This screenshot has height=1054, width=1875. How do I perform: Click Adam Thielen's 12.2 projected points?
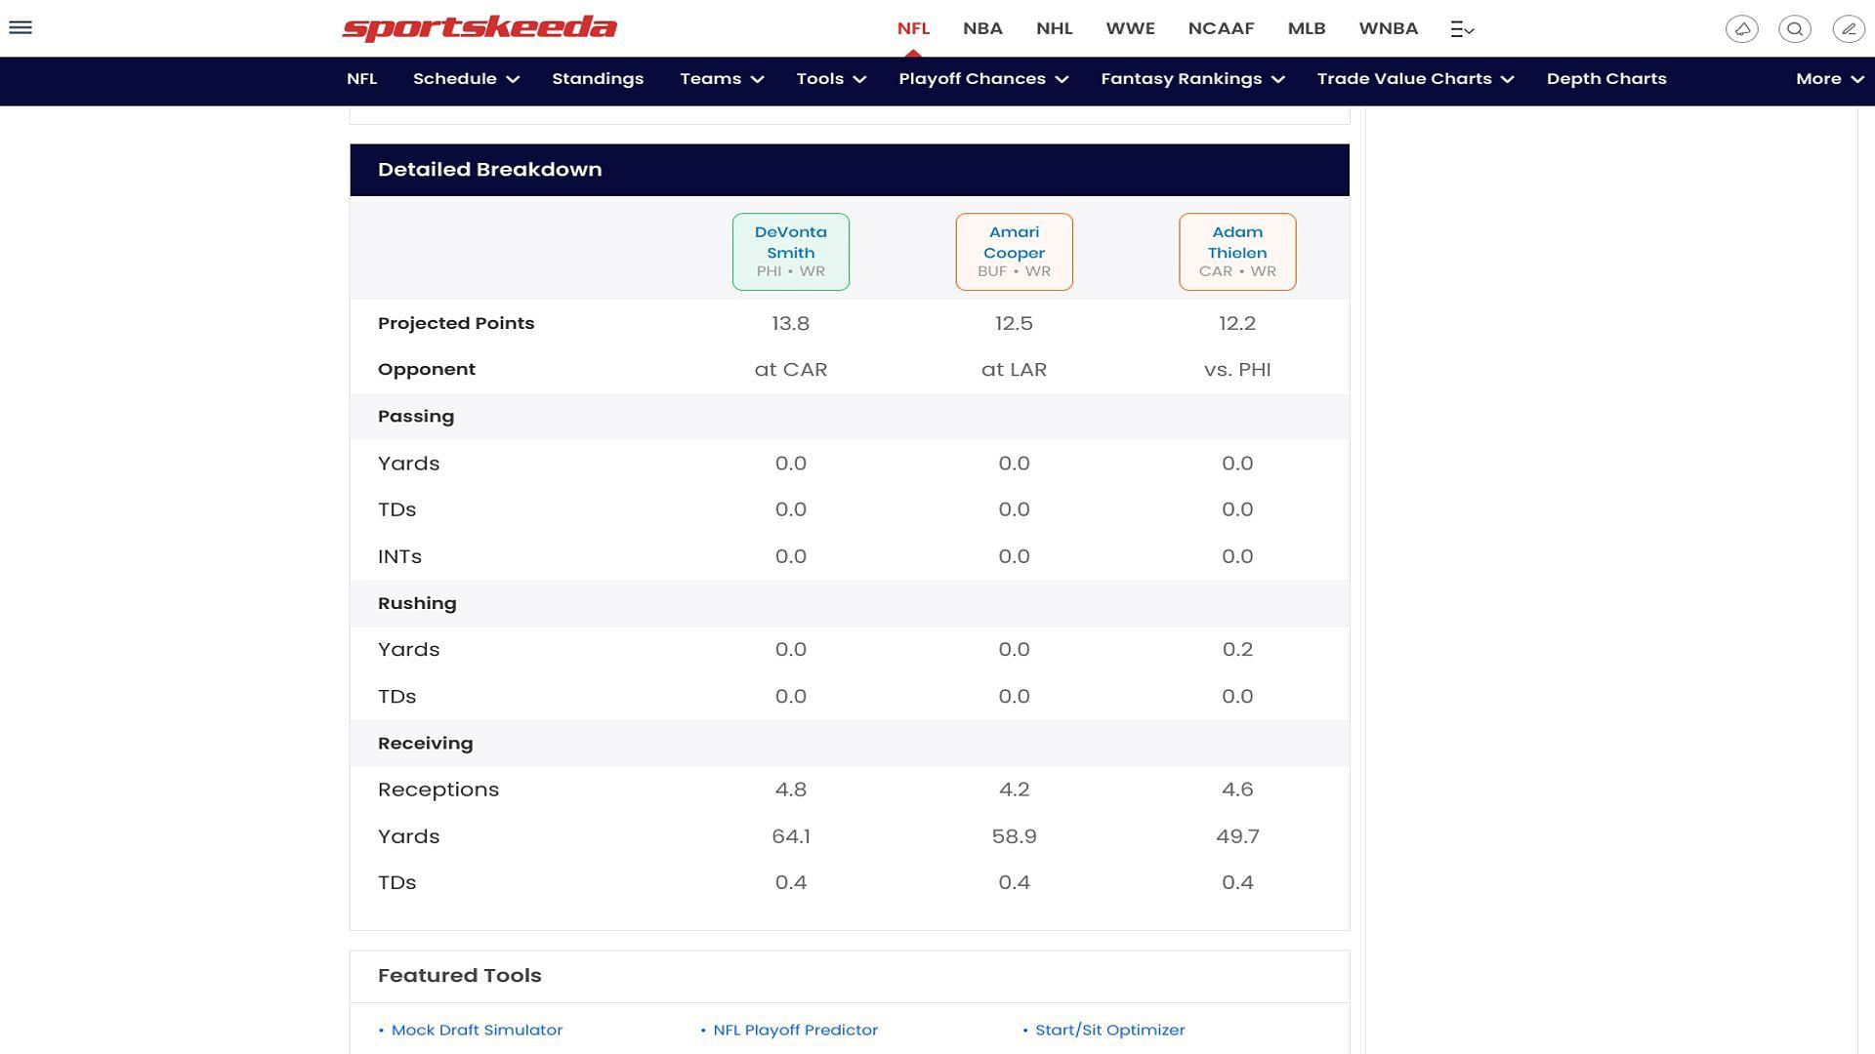1237,324
